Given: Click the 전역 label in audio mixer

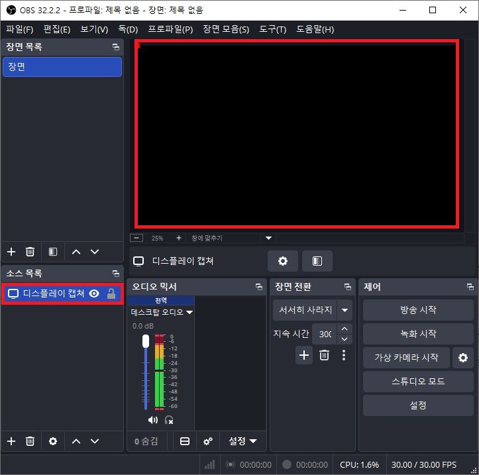Looking at the screenshot, I should click(x=161, y=300).
